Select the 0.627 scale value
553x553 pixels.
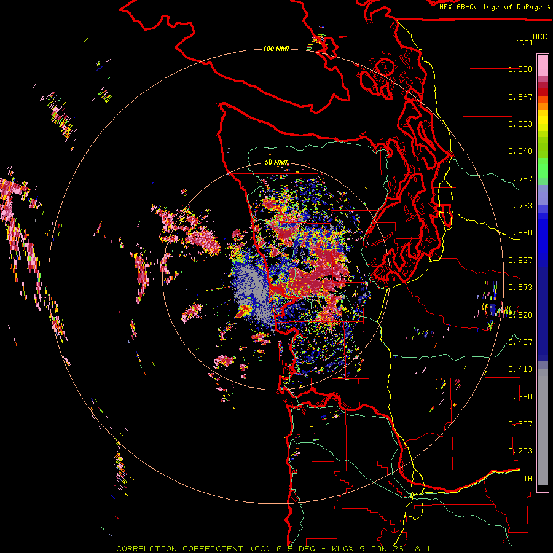pos(520,261)
